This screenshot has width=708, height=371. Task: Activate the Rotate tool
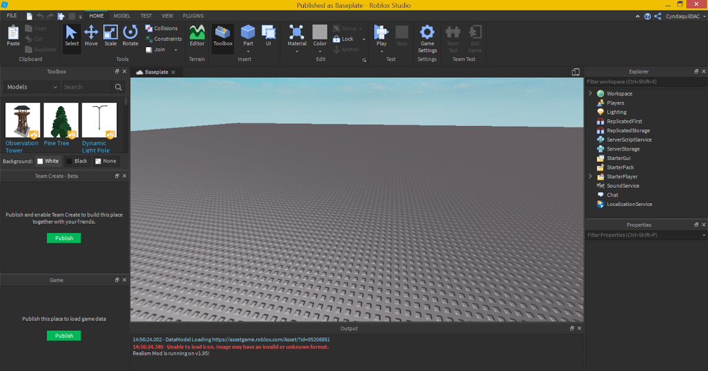[130, 35]
